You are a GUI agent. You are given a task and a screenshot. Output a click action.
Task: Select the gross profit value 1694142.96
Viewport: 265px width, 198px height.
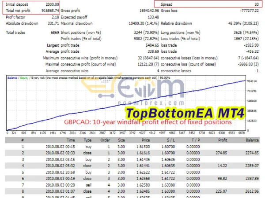point(149,11)
